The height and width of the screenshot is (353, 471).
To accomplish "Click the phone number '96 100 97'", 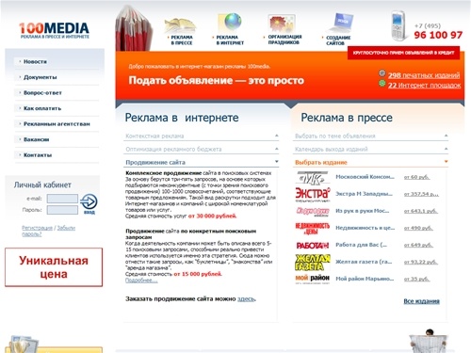I will point(438,35).
